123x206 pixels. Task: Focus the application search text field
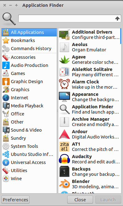point(70,19)
